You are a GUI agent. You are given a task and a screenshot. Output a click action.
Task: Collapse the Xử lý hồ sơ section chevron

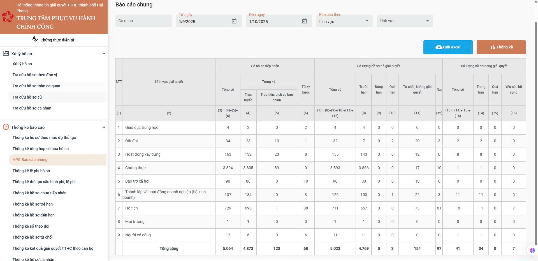point(104,53)
